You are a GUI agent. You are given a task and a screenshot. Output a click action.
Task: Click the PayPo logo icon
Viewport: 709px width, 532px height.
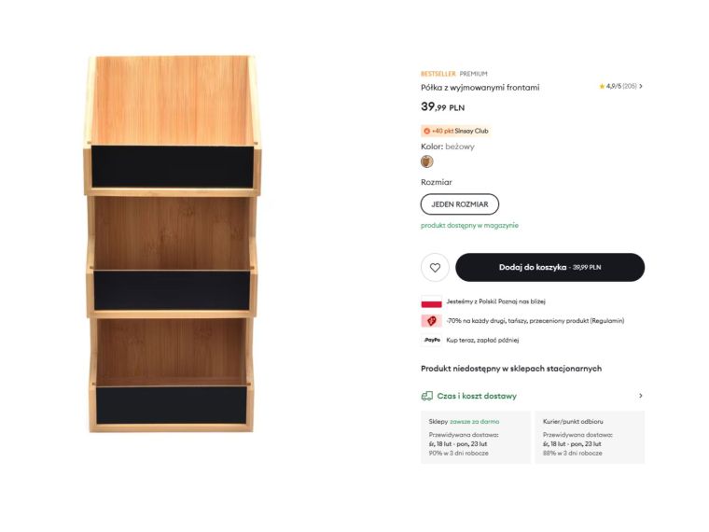point(431,340)
